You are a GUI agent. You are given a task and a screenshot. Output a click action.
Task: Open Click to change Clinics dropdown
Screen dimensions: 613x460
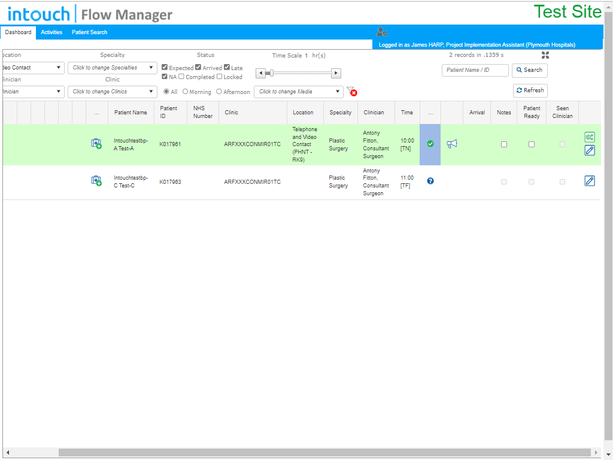click(x=112, y=92)
